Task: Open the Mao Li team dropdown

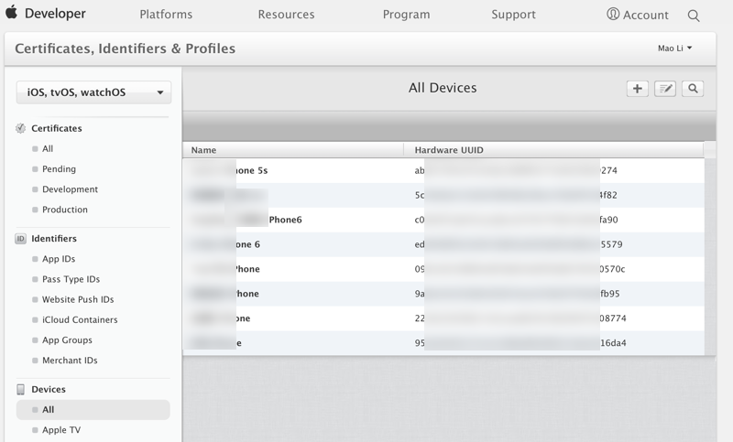Action: click(x=675, y=49)
